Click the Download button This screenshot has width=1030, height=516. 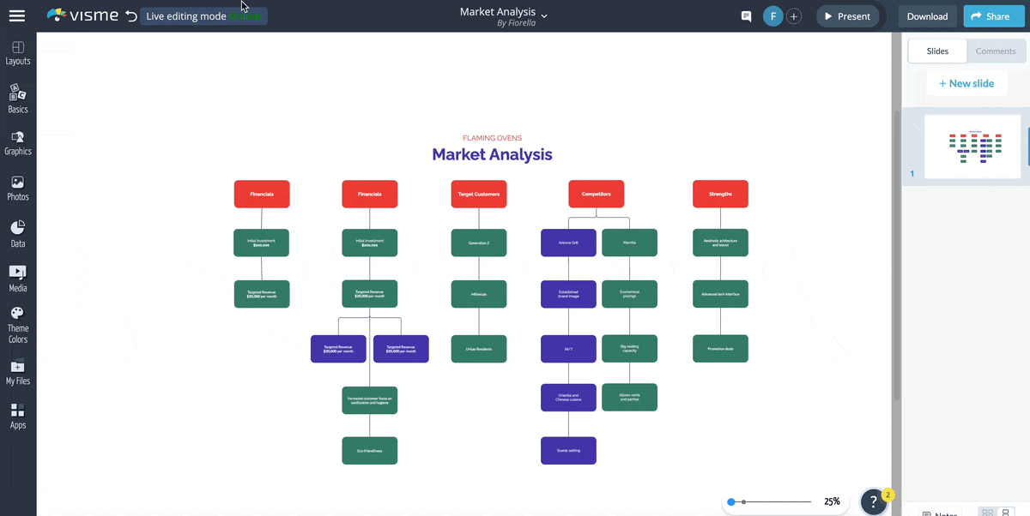(927, 15)
